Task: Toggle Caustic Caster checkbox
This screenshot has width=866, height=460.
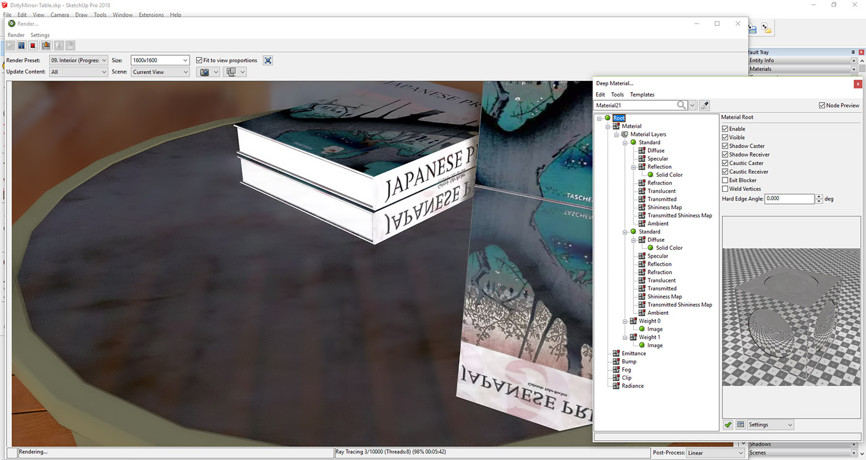Action: coord(726,163)
